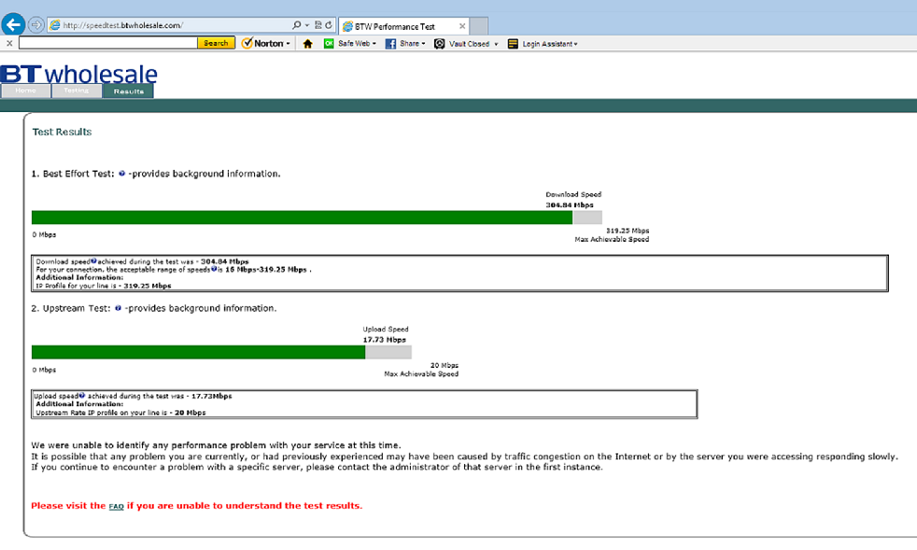Open the Norton menu dropdown
The height and width of the screenshot is (550, 917).
[267, 43]
